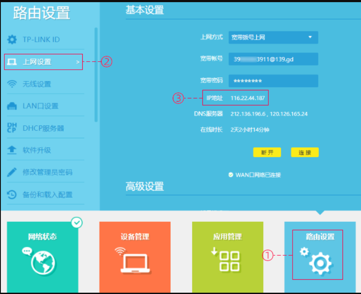361x294 pixels.
Task: Click the 断开 button
Action: tap(267, 152)
